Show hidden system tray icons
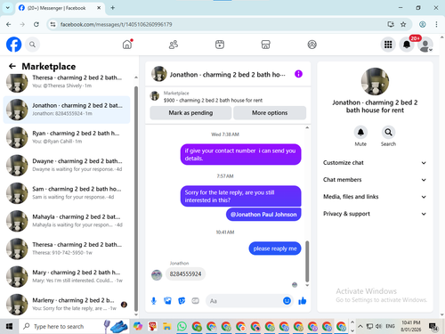445x334 pixels. click(x=360, y=326)
